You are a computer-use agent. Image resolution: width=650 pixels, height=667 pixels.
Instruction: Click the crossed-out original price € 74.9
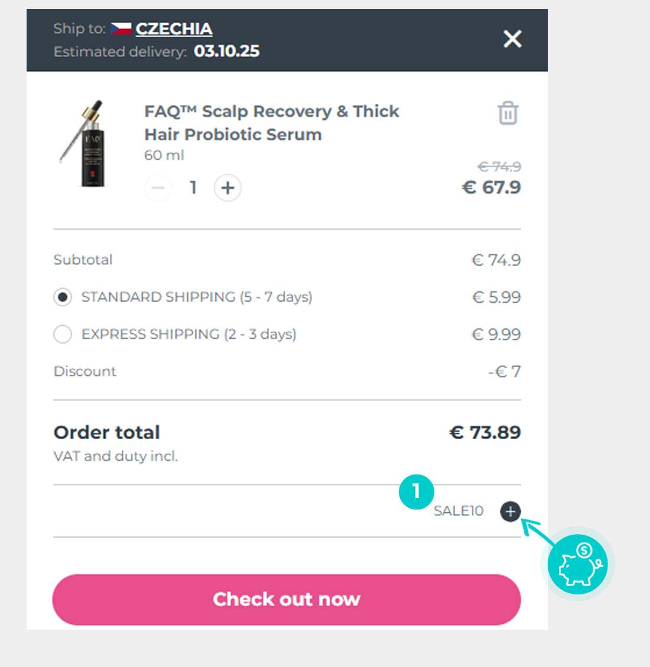coord(499,167)
